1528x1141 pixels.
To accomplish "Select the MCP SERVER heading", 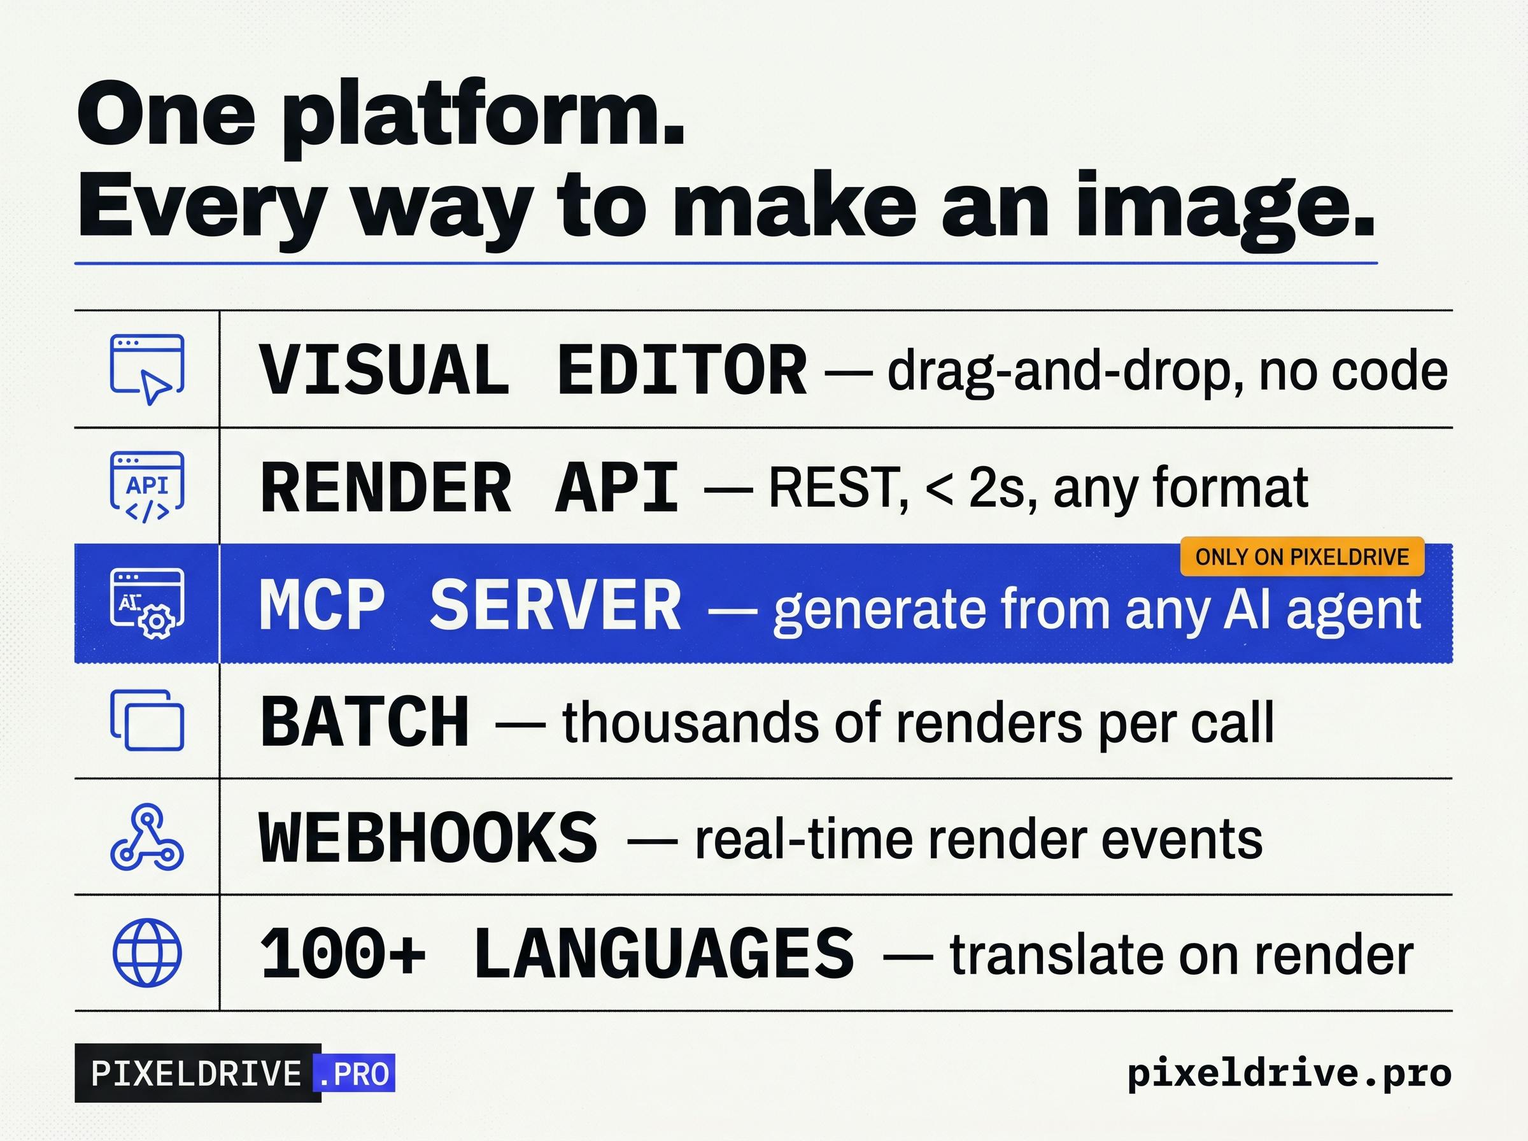I will point(470,605).
